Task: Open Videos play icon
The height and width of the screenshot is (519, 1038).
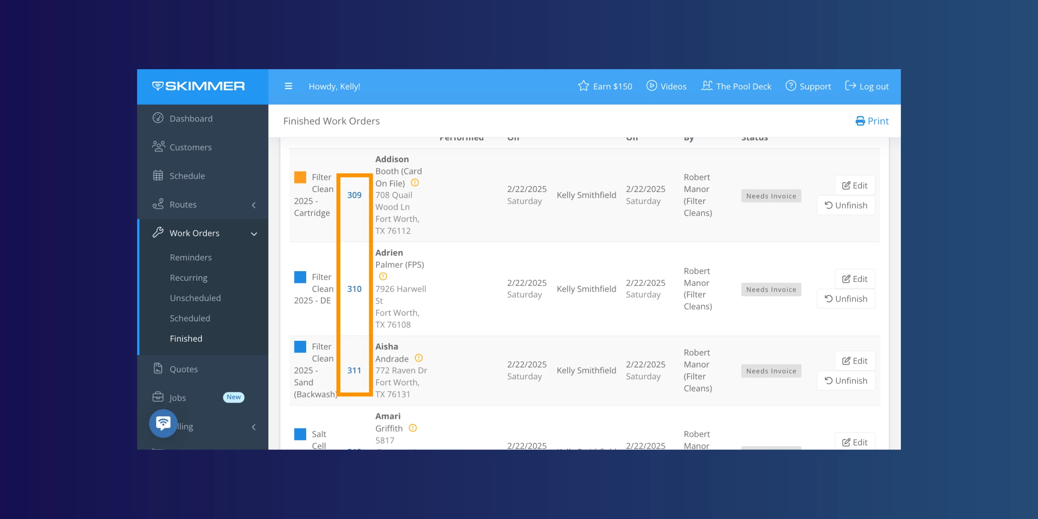Action: 651,86
